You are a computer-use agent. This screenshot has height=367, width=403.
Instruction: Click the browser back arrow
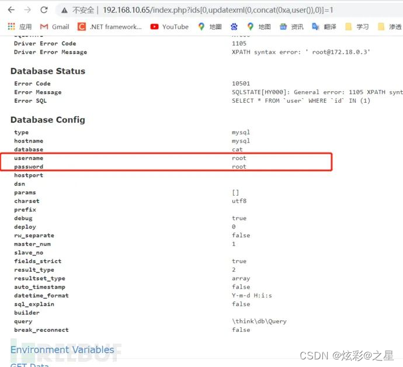(x=11, y=10)
